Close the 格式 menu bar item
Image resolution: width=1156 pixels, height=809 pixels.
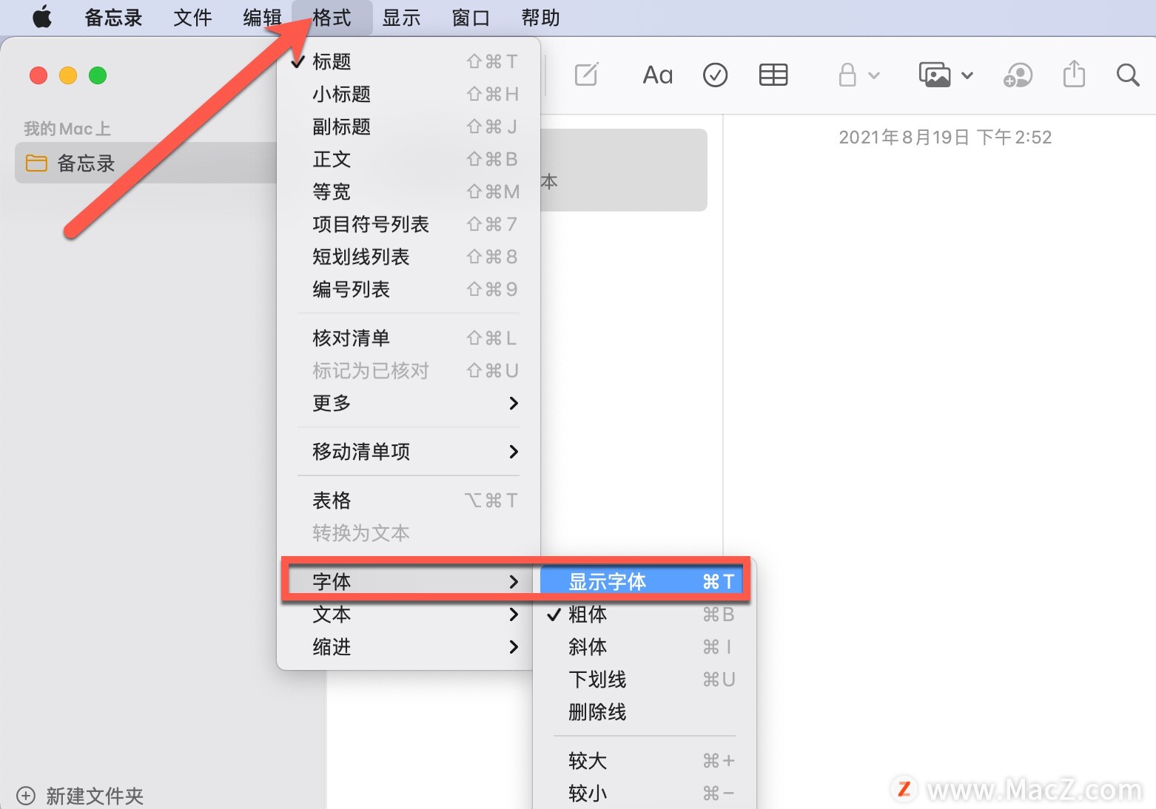[x=332, y=17]
